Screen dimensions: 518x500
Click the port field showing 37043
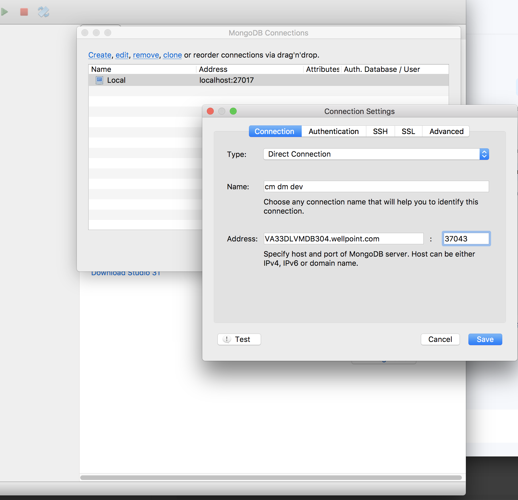tap(466, 239)
